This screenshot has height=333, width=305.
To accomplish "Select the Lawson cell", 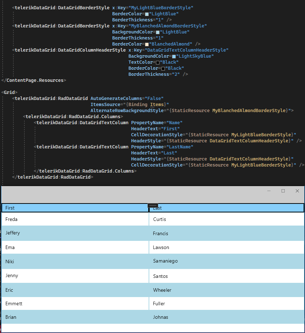I will point(226,247).
